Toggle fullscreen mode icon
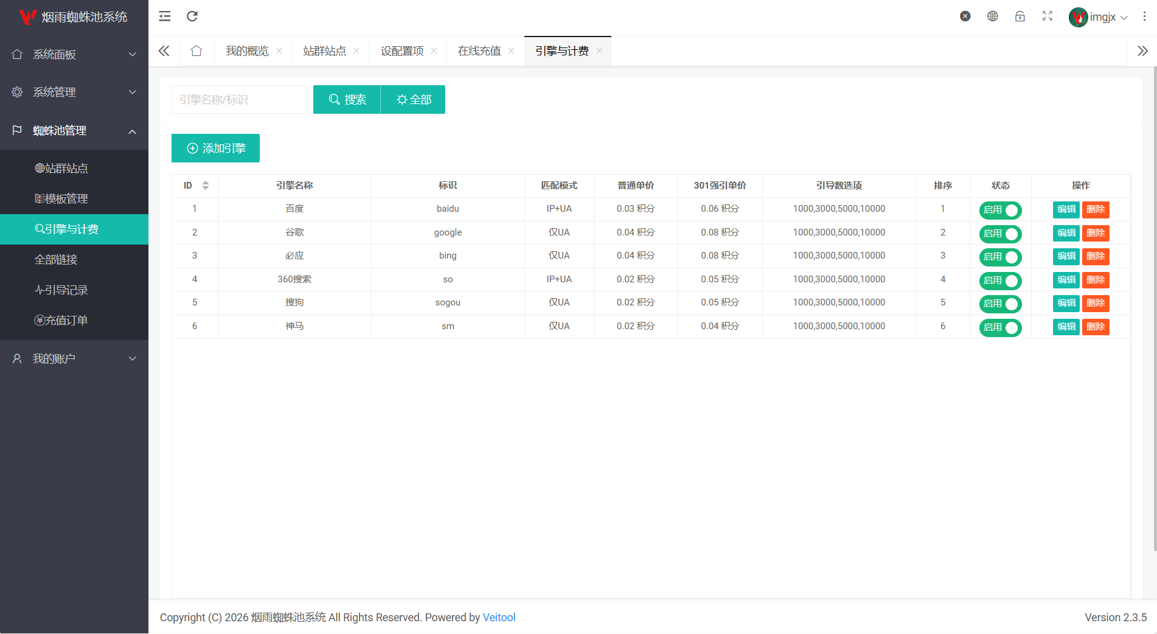This screenshot has width=1157, height=634. point(1048,16)
